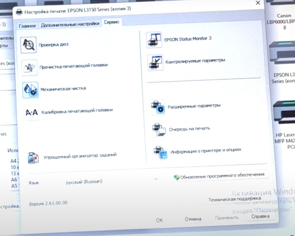Launch the Механическая чистка power cleaning icon
This screenshot has height=236, width=295.
click(30, 90)
